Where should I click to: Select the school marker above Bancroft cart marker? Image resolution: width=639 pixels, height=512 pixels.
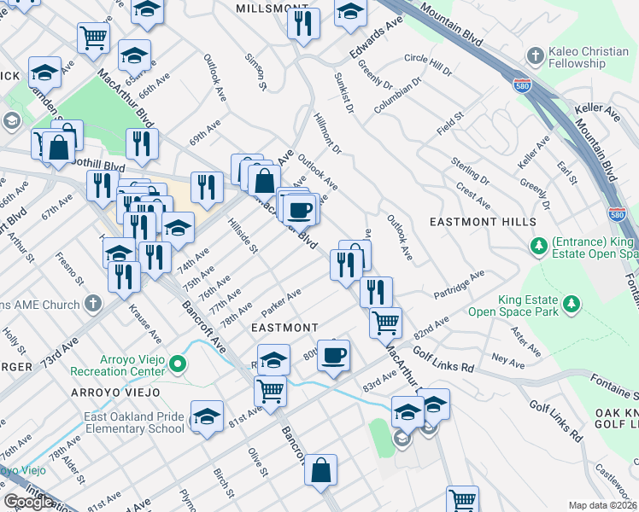pos(274,360)
